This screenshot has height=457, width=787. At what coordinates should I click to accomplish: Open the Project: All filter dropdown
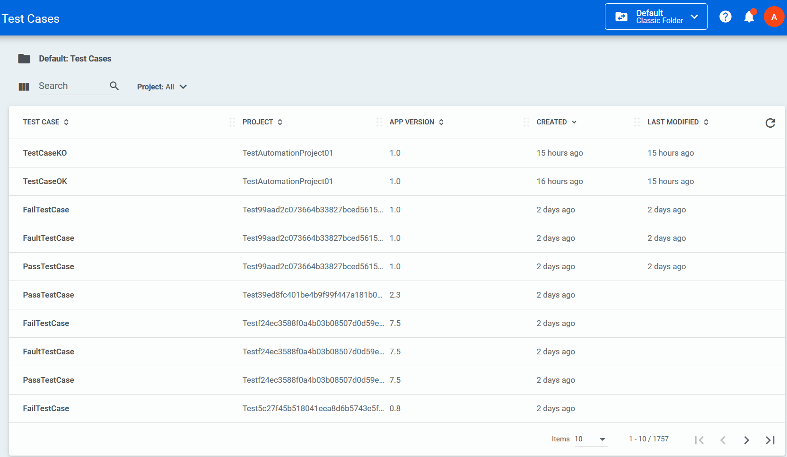(x=162, y=87)
